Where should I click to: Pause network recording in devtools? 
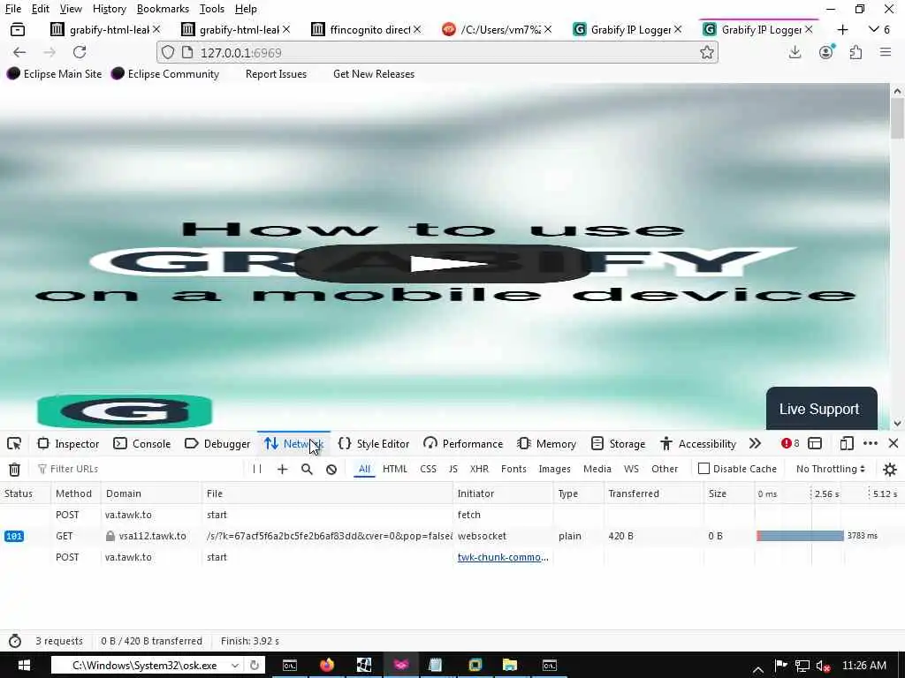click(257, 470)
